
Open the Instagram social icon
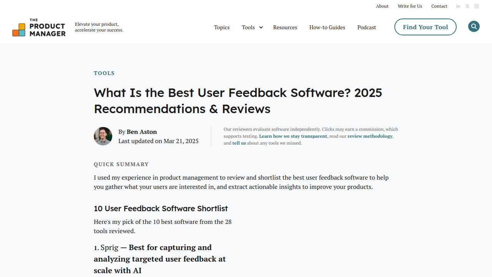tap(477, 6)
